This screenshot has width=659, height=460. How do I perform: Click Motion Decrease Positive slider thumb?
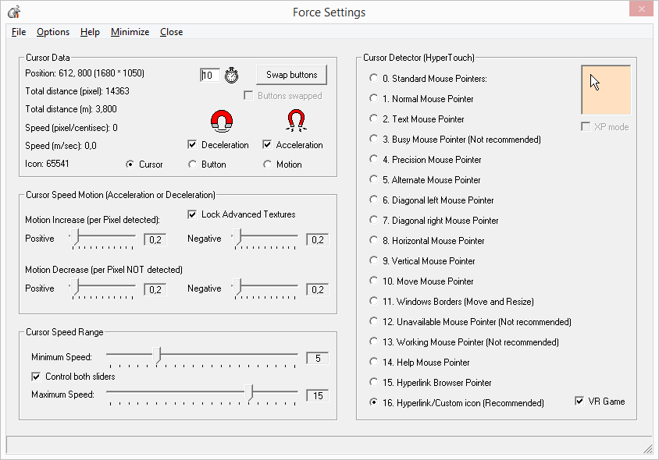pos(75,287)
